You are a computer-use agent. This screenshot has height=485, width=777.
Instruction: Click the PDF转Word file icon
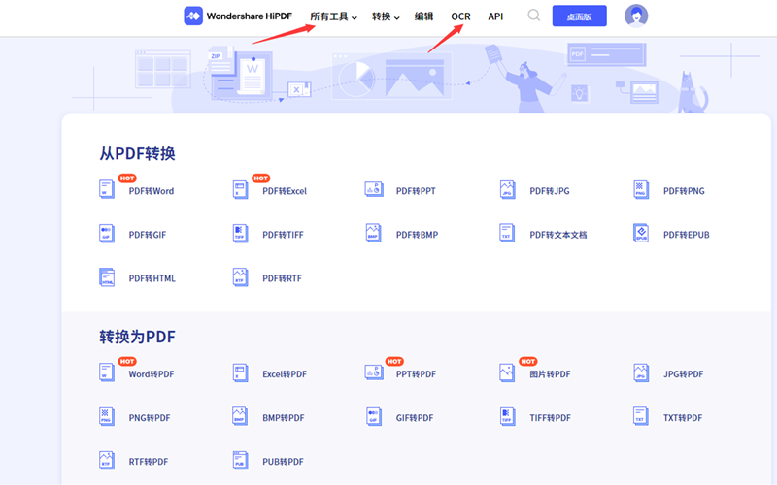tap(107, 190)
